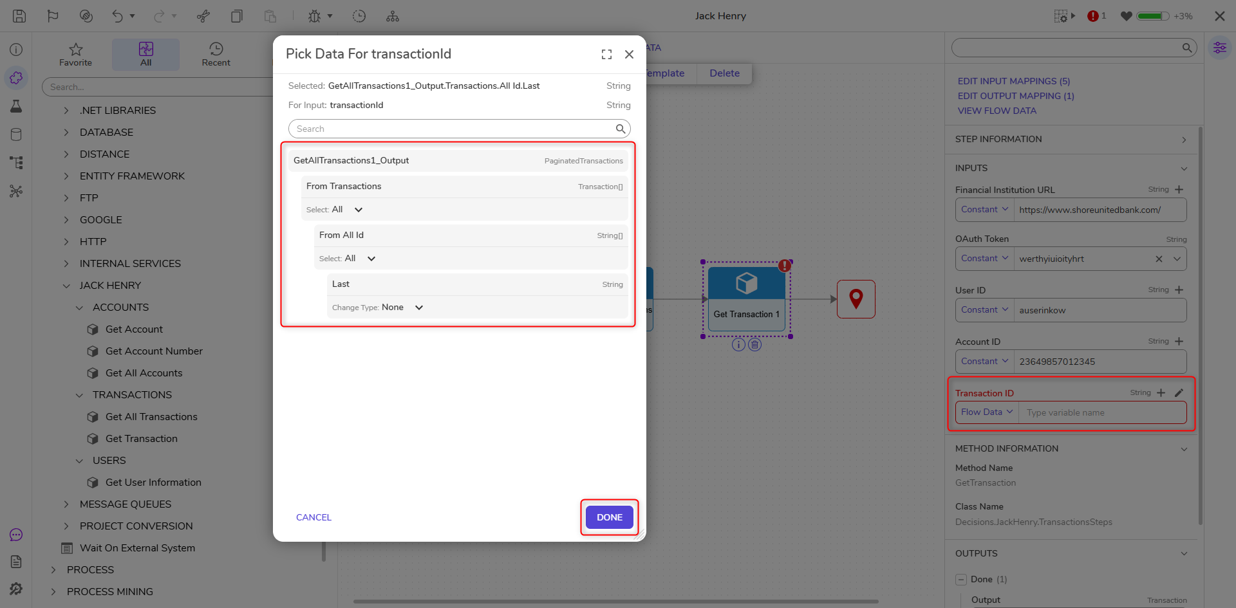Click the trash icon below Get Transaction step
This screenshot has height=608, width=1236.
click(755, 345)
